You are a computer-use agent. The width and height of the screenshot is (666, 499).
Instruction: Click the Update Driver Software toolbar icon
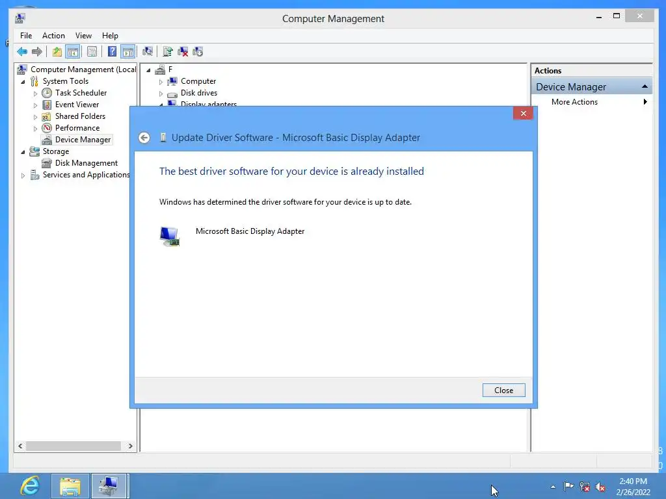[x=167, y=52]
